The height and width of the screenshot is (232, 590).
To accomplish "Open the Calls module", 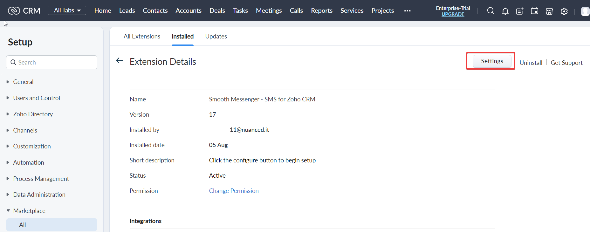I will [296, 10].
